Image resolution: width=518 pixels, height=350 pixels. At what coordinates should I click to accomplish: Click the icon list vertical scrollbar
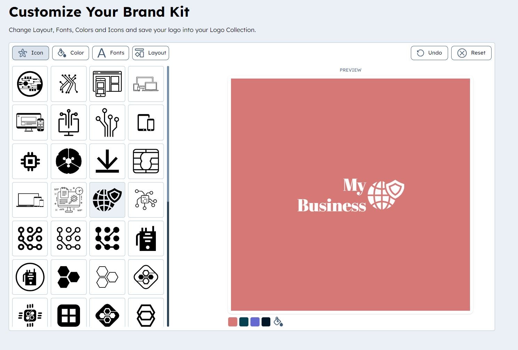[x=168, y=196]
